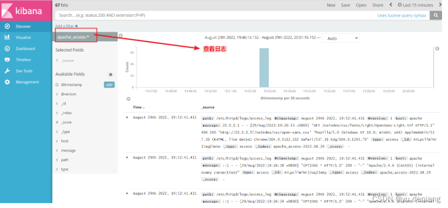448x208 pixels.
Task: Select _source under Selected Fields
Action: coord(67,60)
